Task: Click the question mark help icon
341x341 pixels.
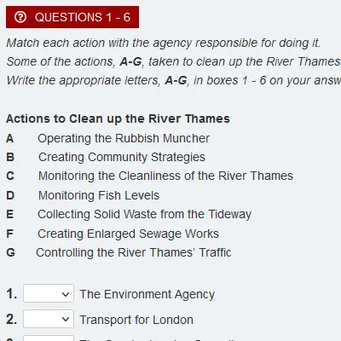Action: (x=20, y=17)
